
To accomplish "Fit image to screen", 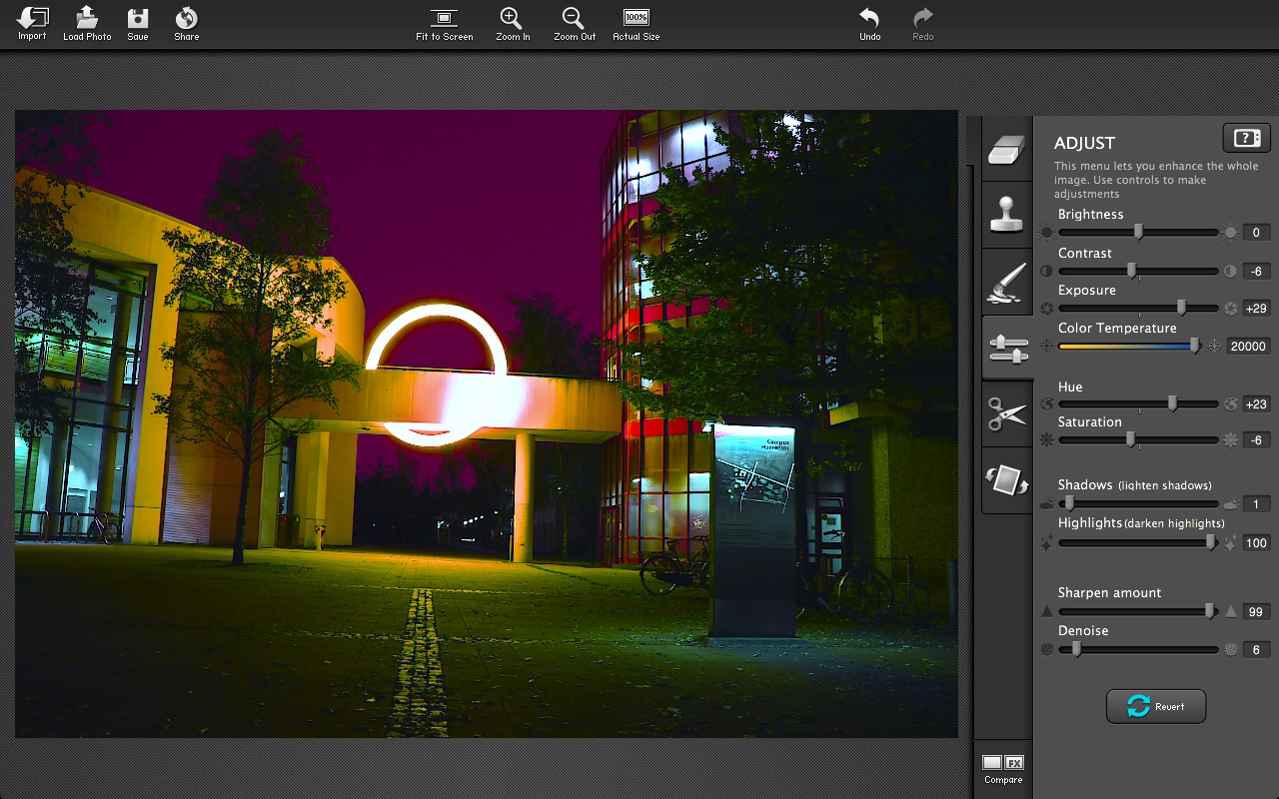I will (x=444, y=19).
